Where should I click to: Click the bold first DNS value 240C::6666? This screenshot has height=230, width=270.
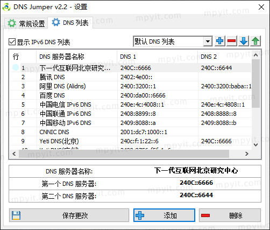pos(196,183)
